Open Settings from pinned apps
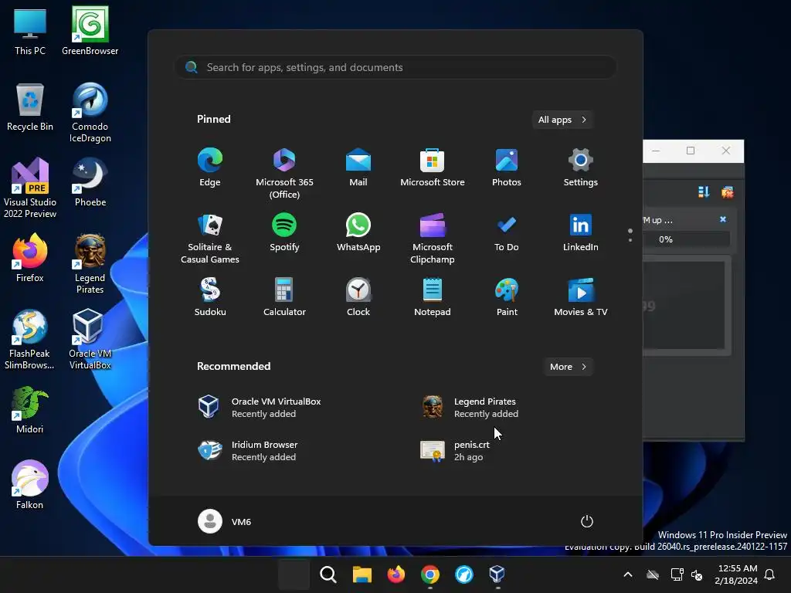The height and width of the screenshot is (593, 791). [581, 168]
